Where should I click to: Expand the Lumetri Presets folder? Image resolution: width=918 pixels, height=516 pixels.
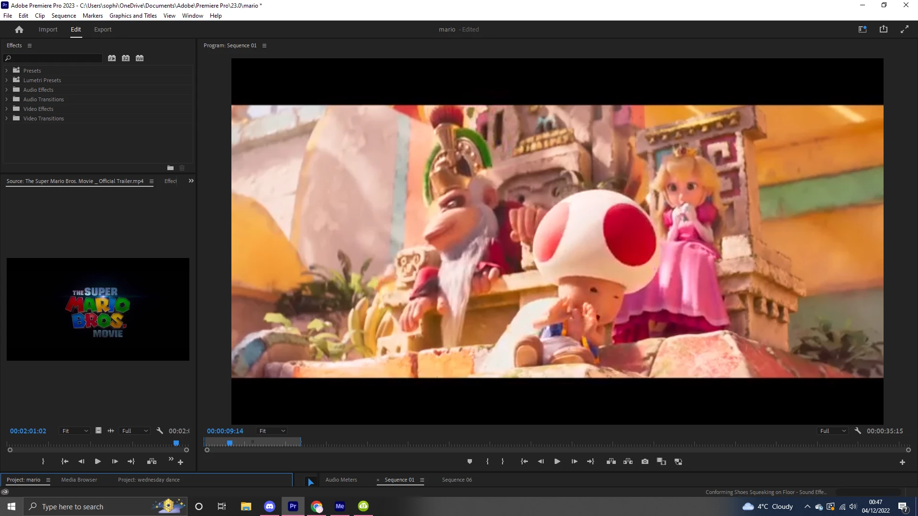click(7, 80)
